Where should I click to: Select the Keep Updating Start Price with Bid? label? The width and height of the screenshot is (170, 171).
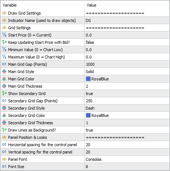pos(39,42)
